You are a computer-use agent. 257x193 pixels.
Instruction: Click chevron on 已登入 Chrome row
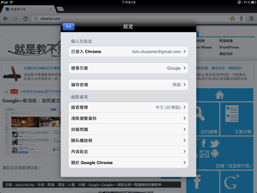pyautogui.click(x=185, y=51)
